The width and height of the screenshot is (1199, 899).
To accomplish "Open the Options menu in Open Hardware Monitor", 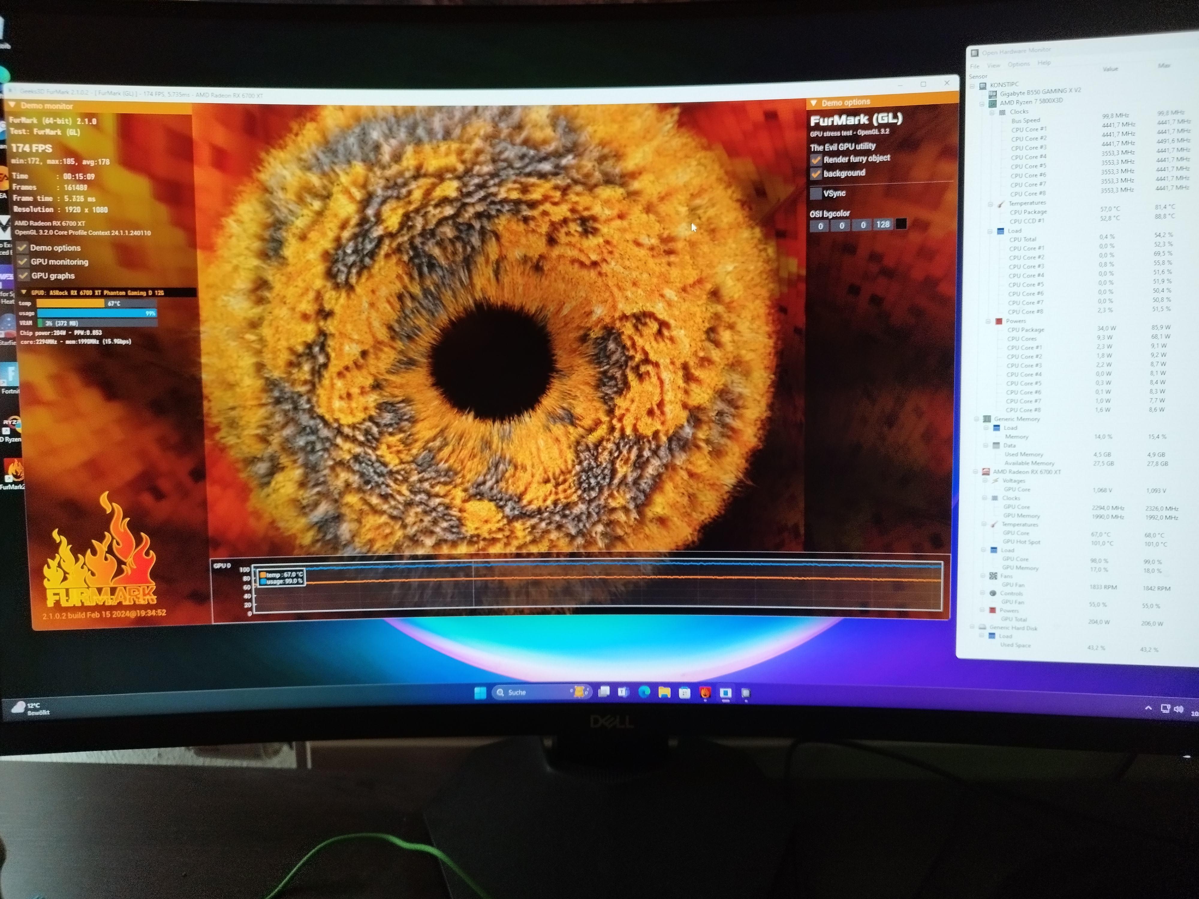I will click(x=1019, y=64).
